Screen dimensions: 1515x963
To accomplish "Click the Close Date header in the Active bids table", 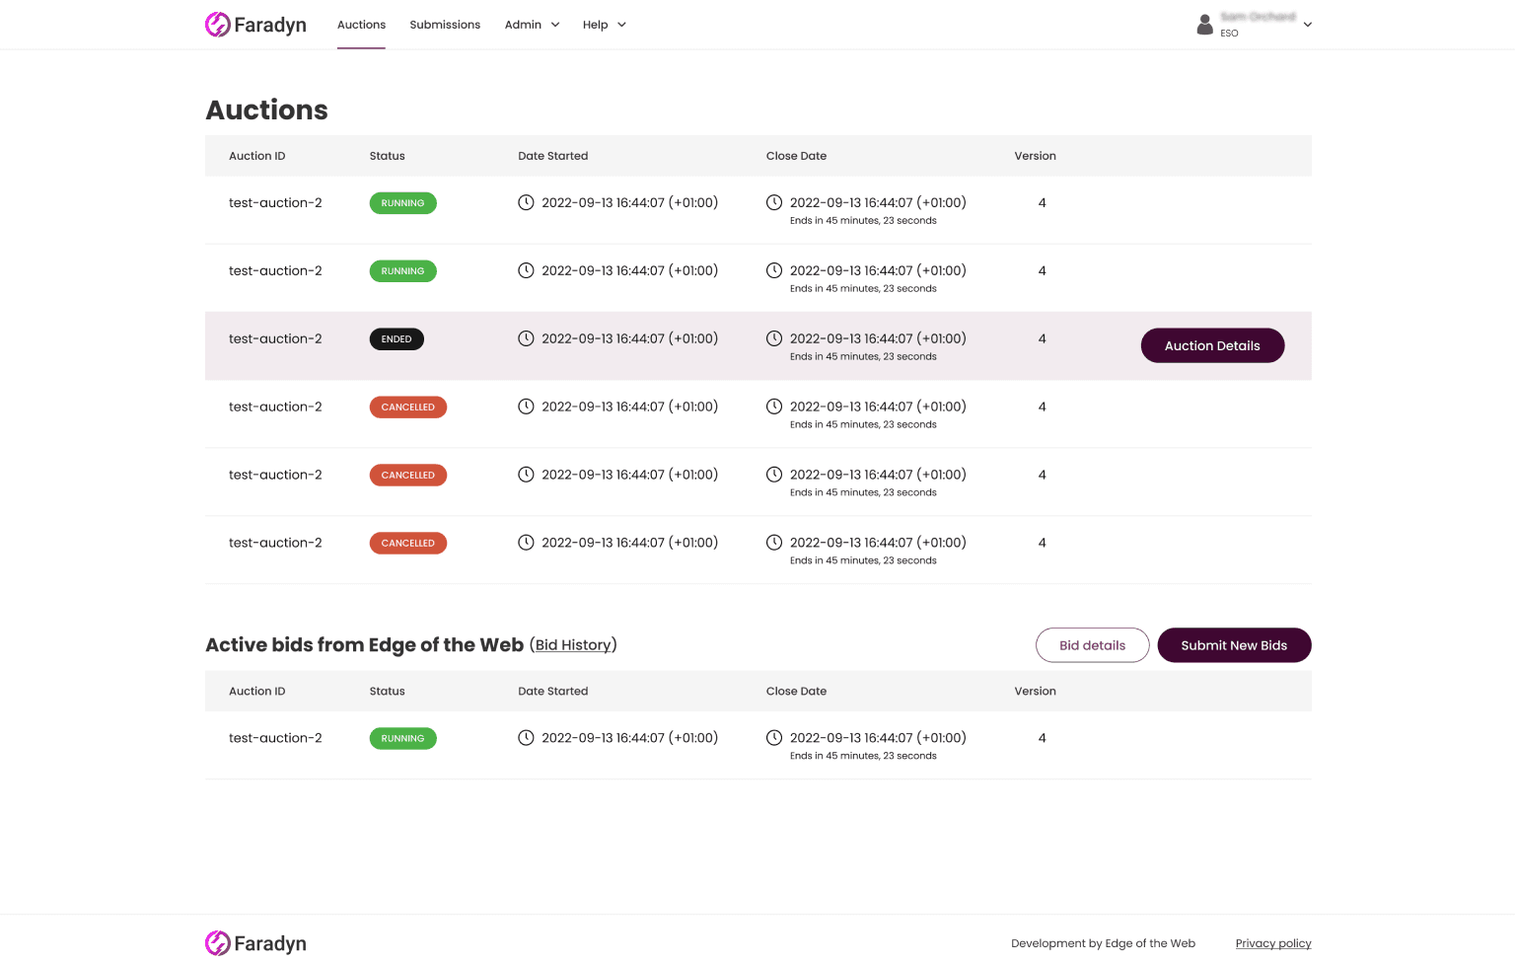I will (796, 692).
